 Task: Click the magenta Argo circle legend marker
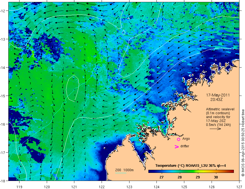pyautogui.click(x=178, y=139)
